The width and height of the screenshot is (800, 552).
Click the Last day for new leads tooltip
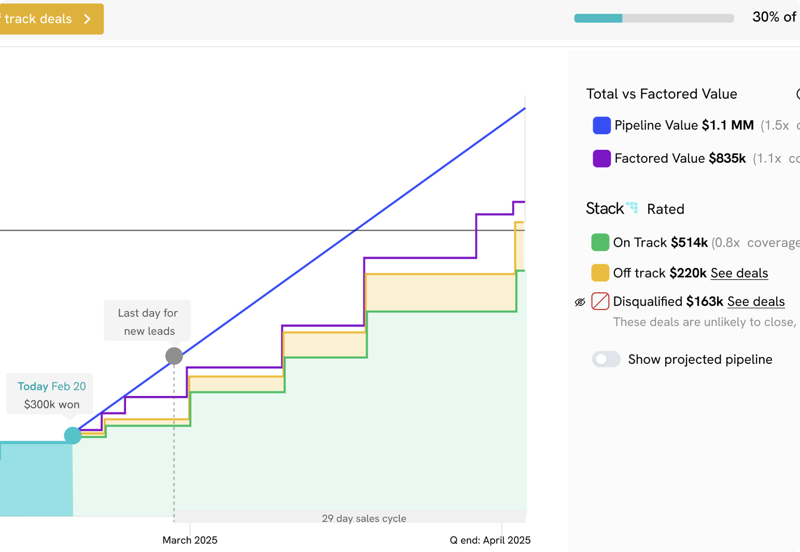click(x=148, y=321)
